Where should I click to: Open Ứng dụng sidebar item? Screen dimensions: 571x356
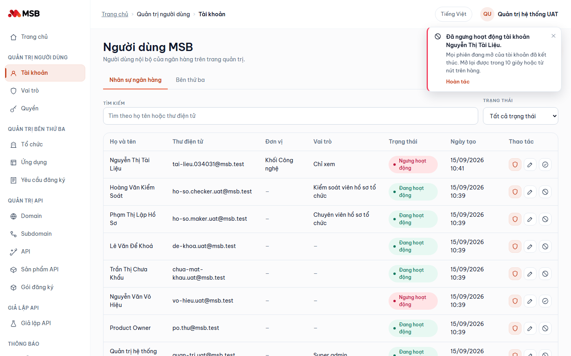pyautogui.click(x=45, y=162)
